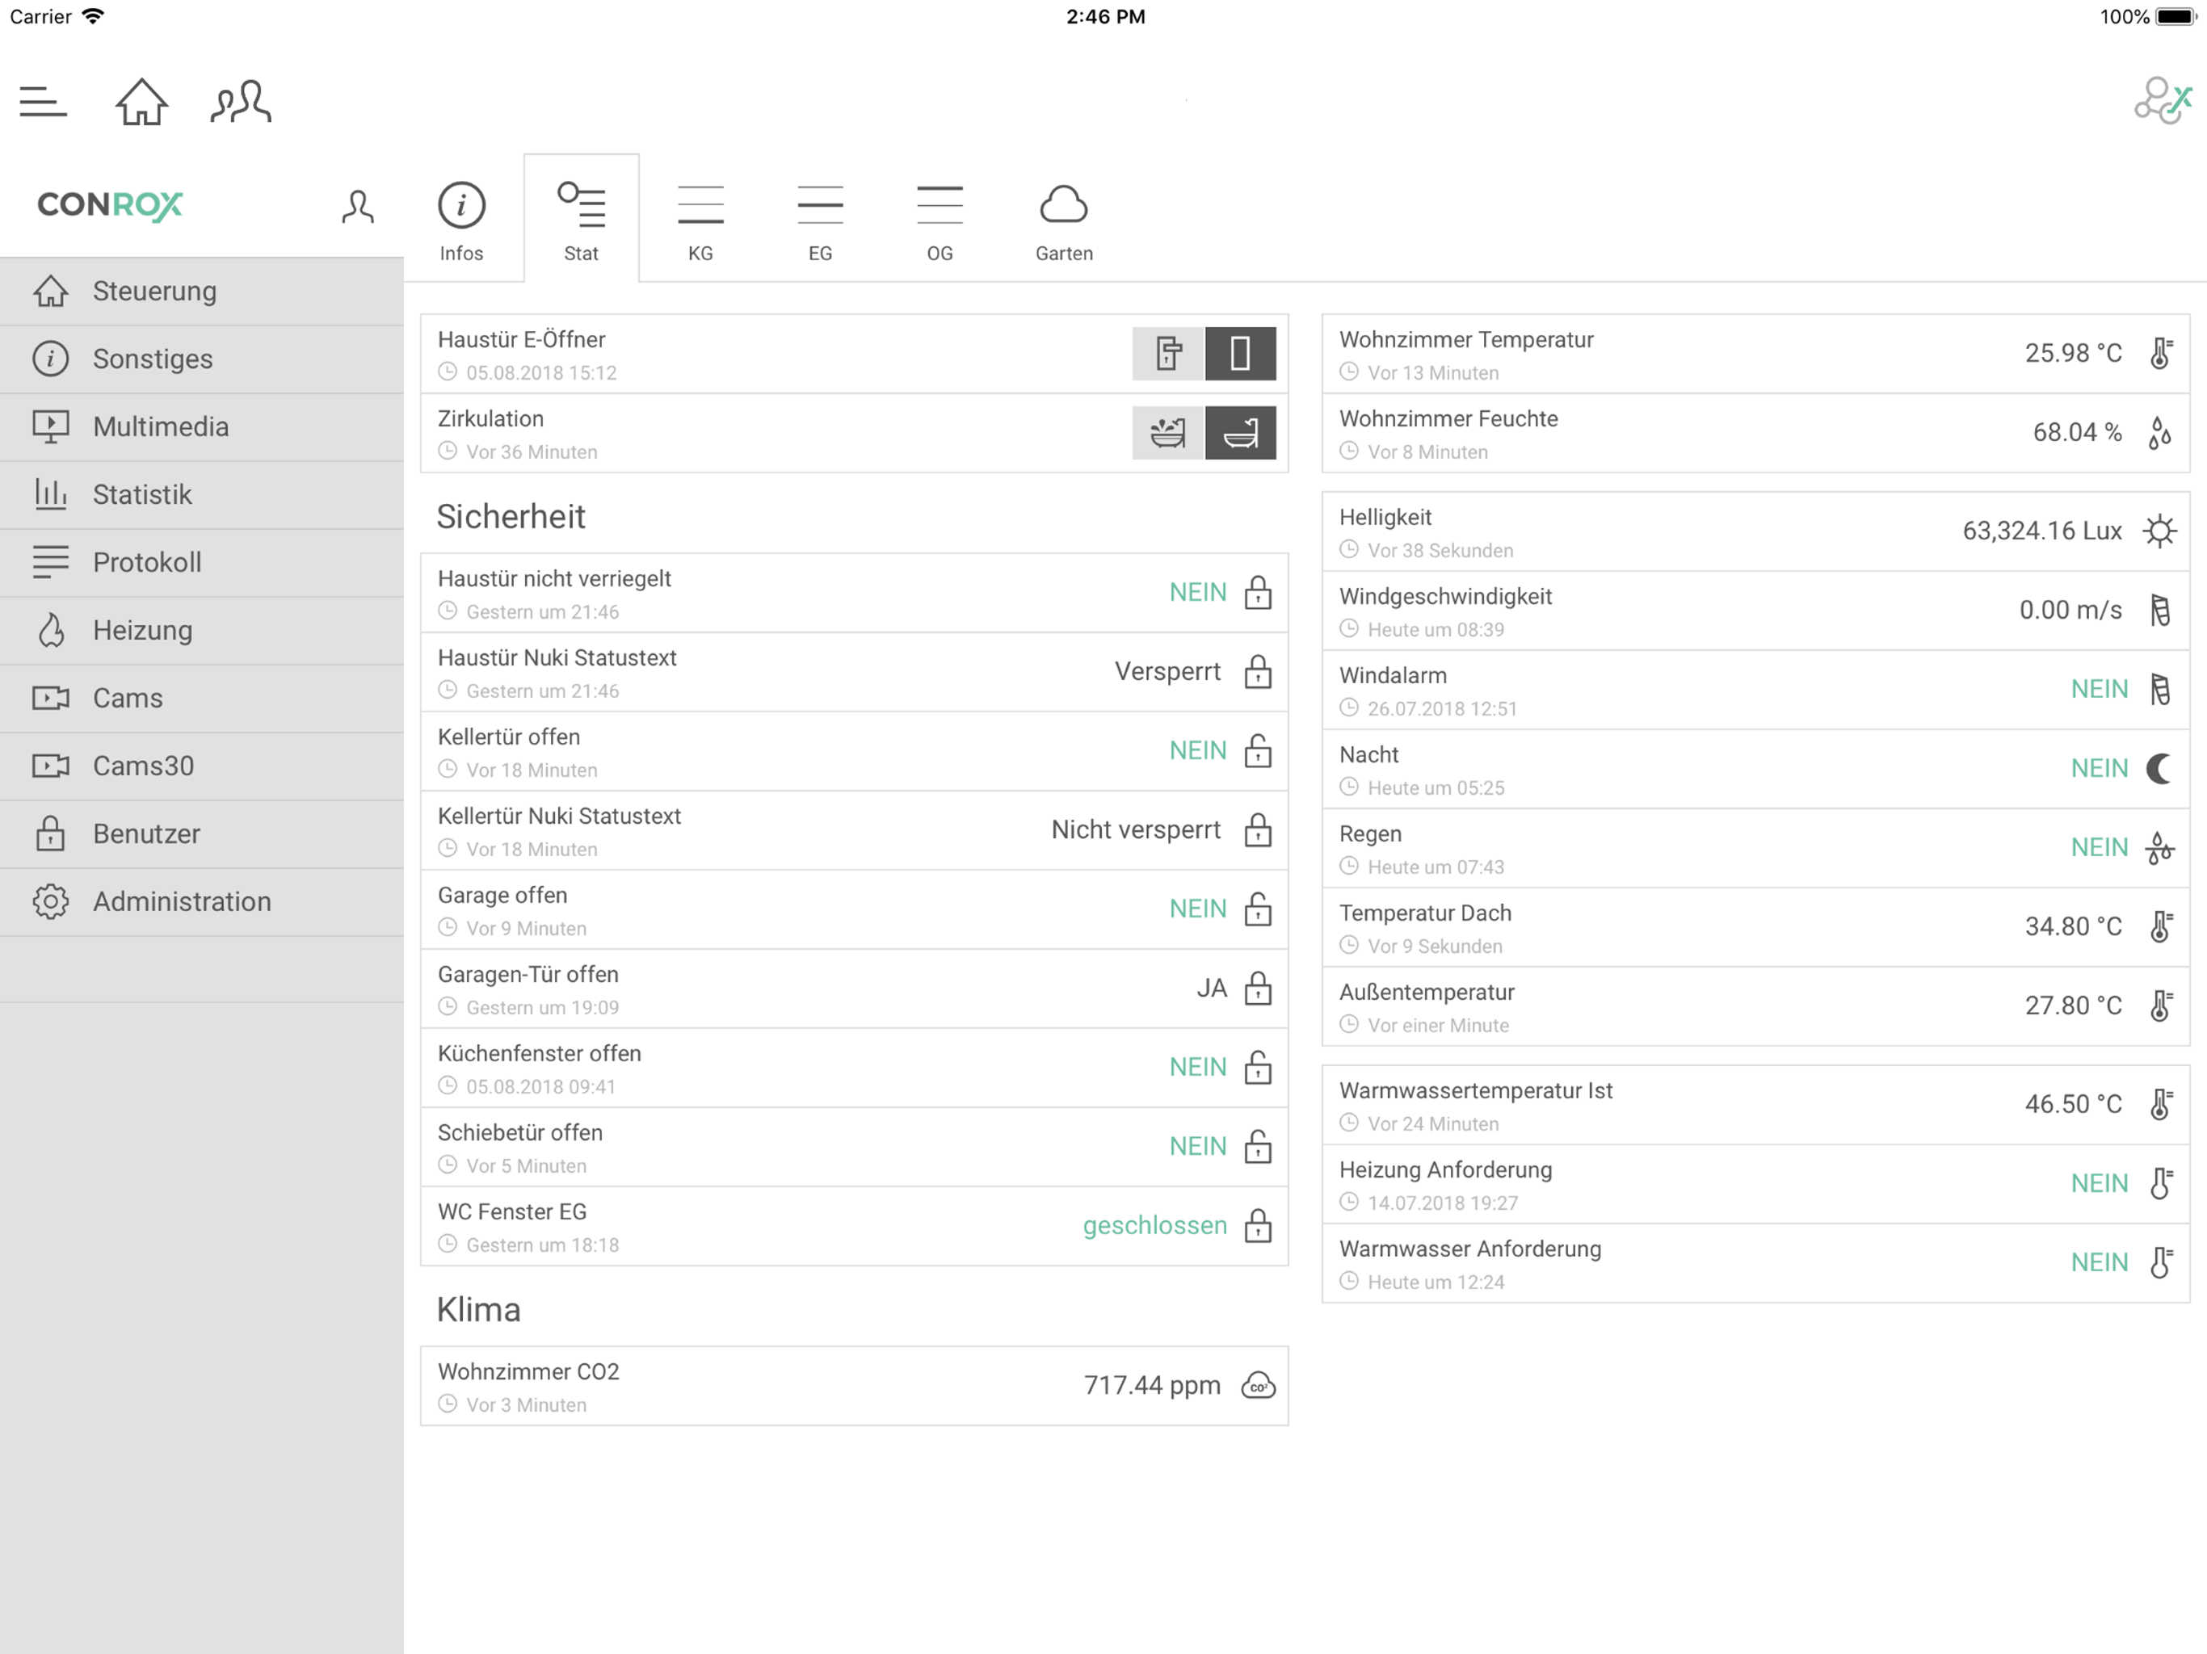
Task: Click thermometer icon for Heizung Anforderung
Action: pyautogui.click(x=2160, y=1183)
